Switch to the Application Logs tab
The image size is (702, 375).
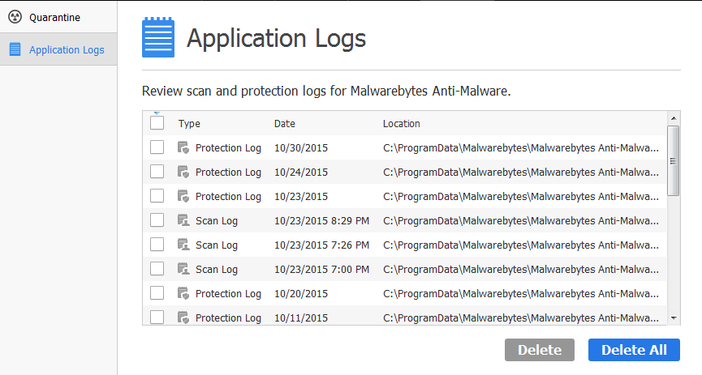click(x=67, y=49)
